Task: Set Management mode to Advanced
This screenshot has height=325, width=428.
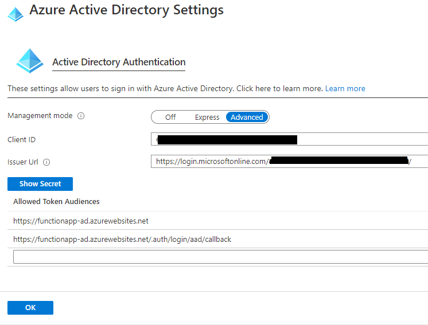Action: tap(247, 117)
